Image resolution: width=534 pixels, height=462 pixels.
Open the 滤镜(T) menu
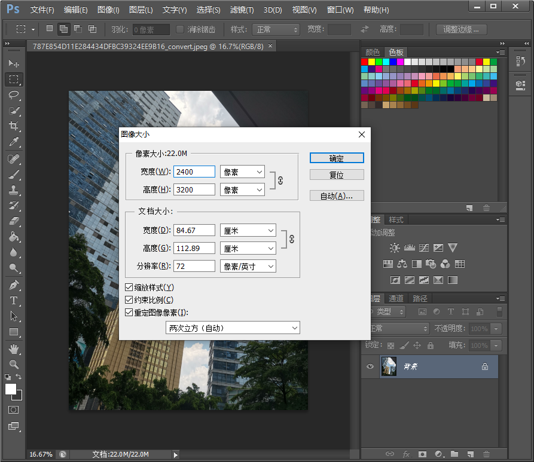[x=242, y=10]
